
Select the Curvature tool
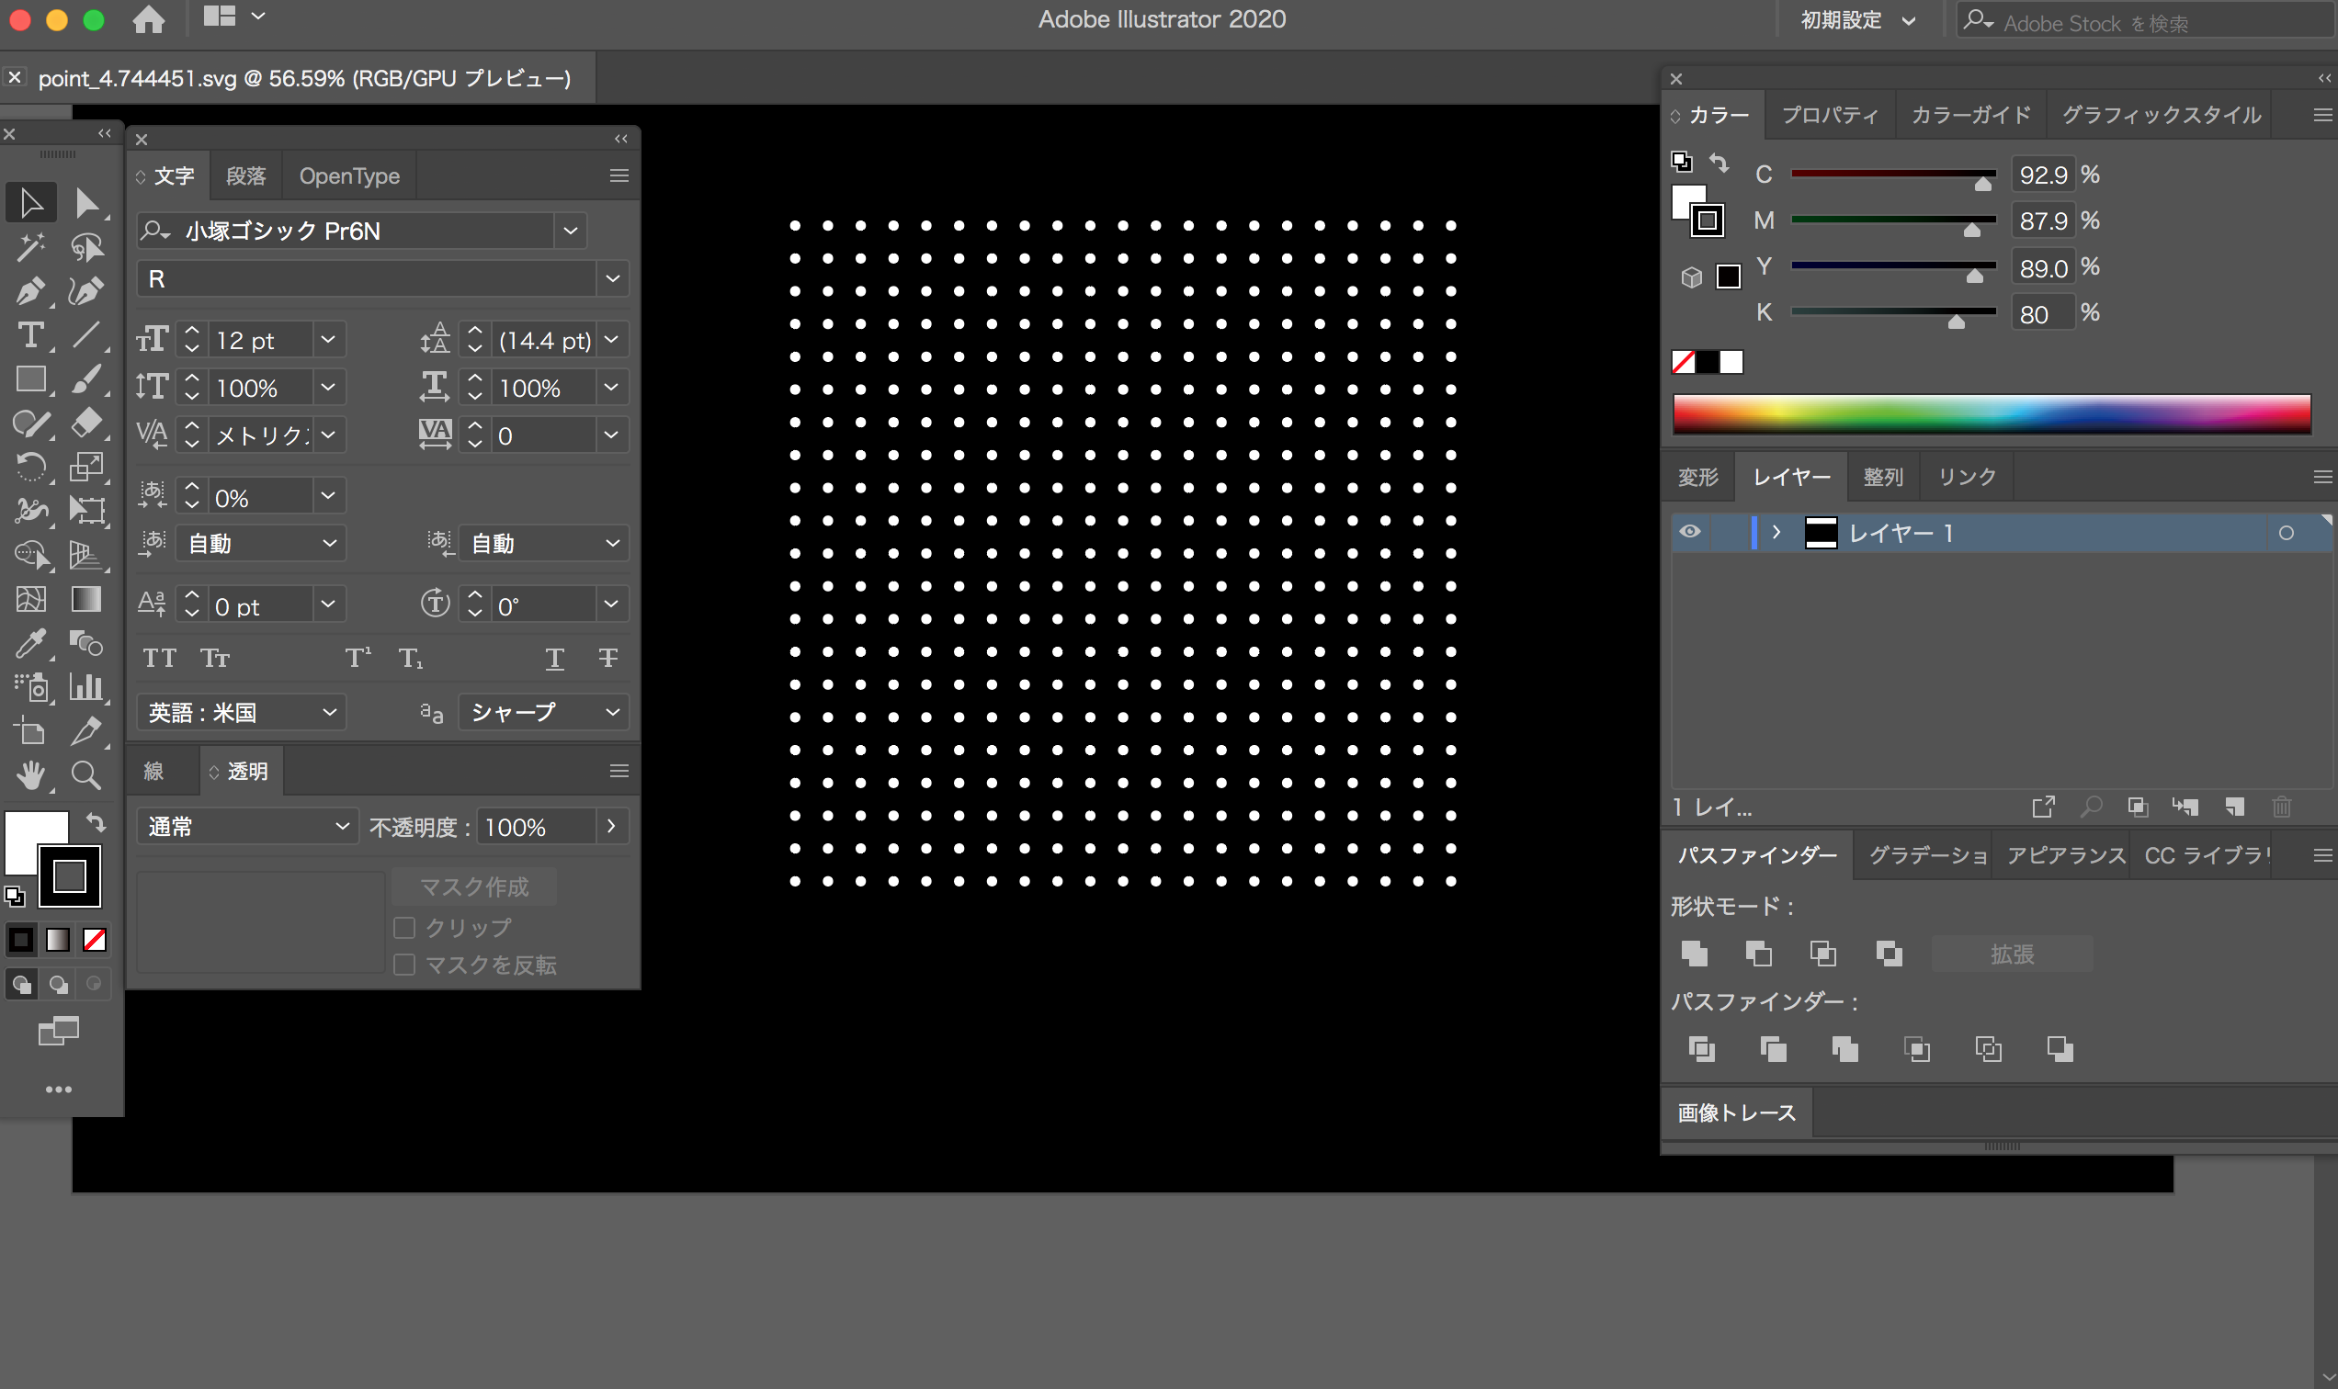86,291
